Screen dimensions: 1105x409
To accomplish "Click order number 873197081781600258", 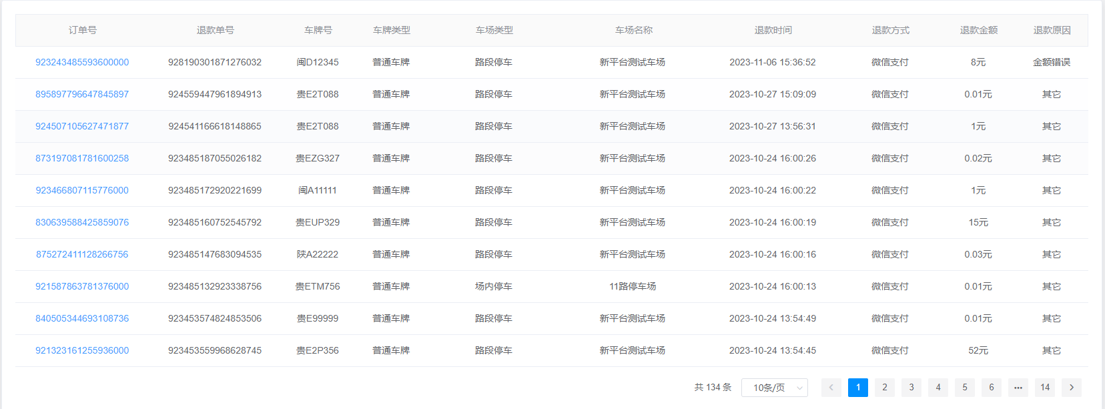I will [82, 158].
